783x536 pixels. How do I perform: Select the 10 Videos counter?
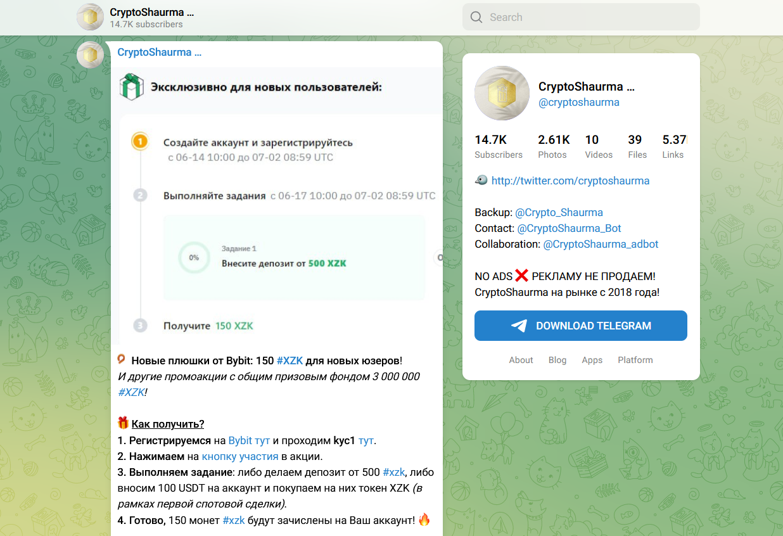click(599, 146)
